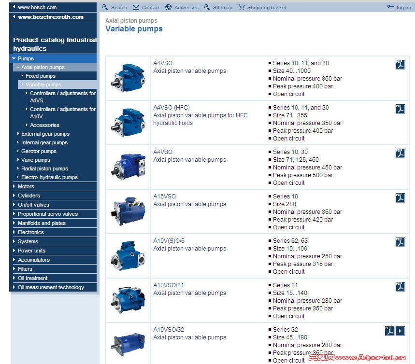
Task: Open the A10VSO/32 product title link
Action: [x=169, y=330]
